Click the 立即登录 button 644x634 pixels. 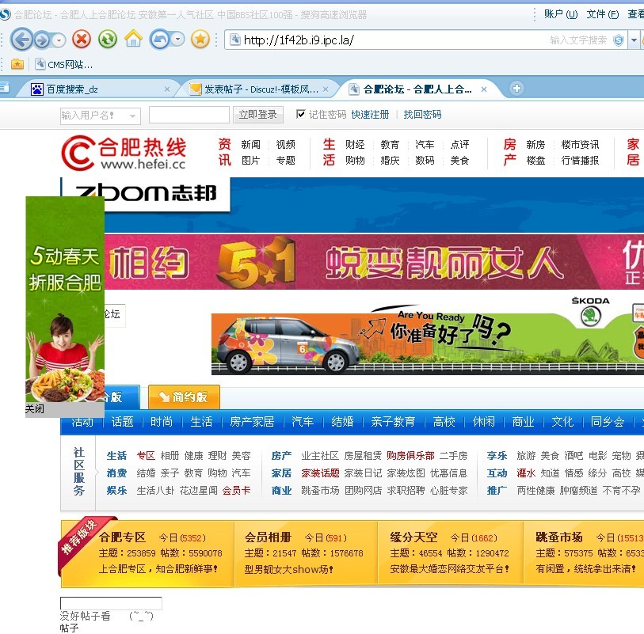pos(258,115)
